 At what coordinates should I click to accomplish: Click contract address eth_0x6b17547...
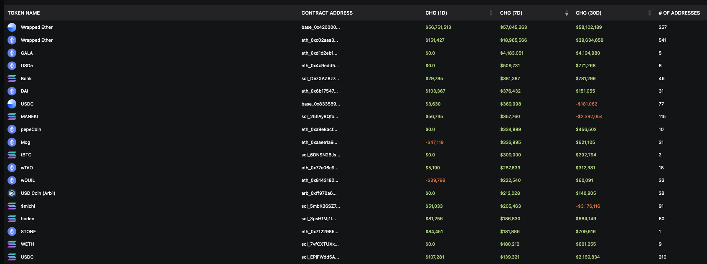click(x=320, y=91)
